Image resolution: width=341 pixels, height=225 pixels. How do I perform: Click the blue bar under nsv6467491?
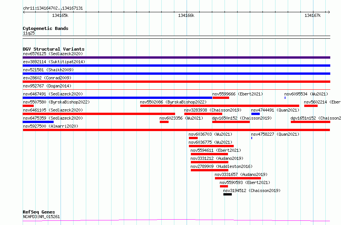click(x=118, y=98)
